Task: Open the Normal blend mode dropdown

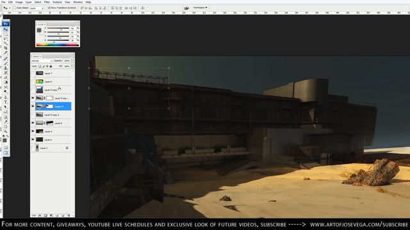Action: click(42, 61)
